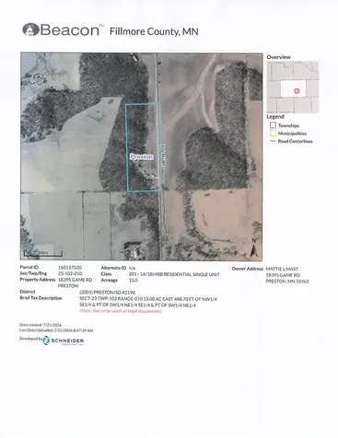Click the Road Centerlines legend line symbol
The image size is (338, 438).
273,141
